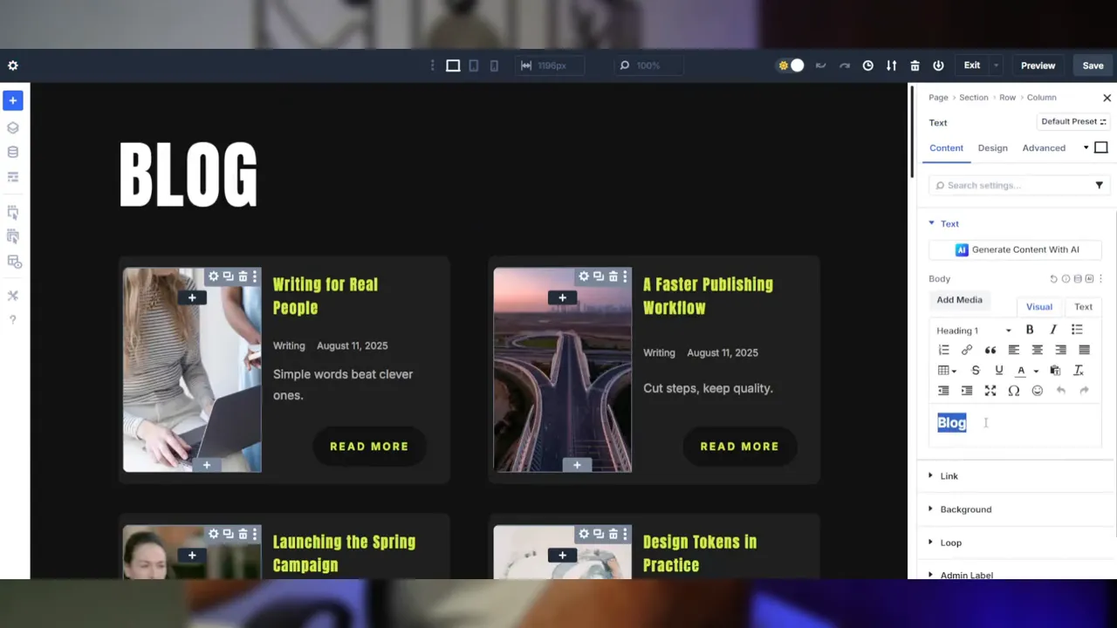This screenshot has height=628, width=1117.
Task: Open the Default Preset dropdown
Action: 1073,122
